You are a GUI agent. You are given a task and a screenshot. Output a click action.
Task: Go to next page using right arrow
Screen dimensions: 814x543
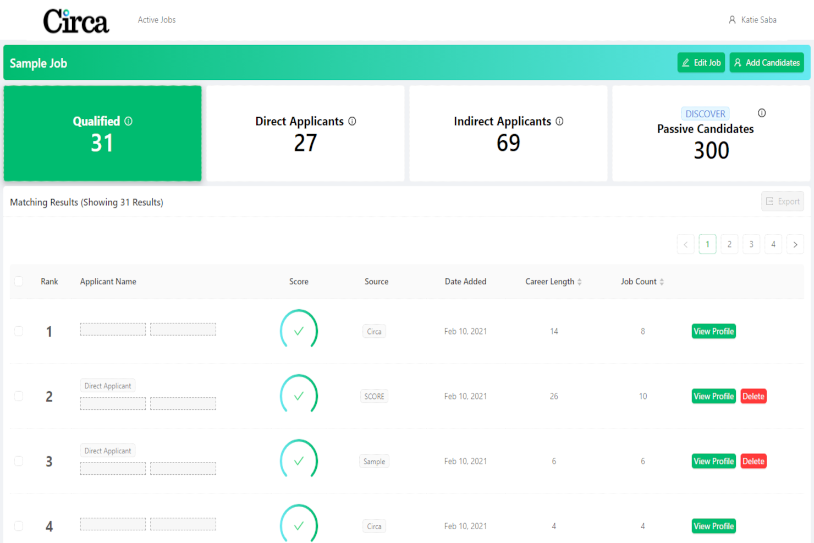(x=795, y=244)
